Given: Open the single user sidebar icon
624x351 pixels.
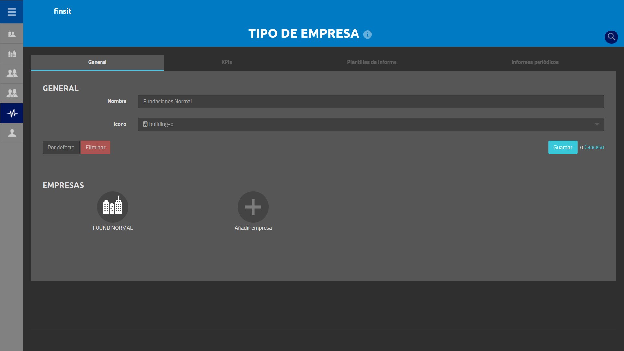Looking at the screenshot, I should [12, 133].
